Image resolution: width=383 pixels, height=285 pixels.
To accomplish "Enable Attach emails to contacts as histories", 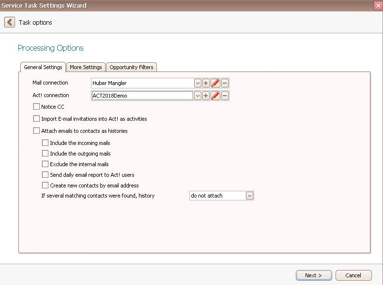I will (36, 131).
